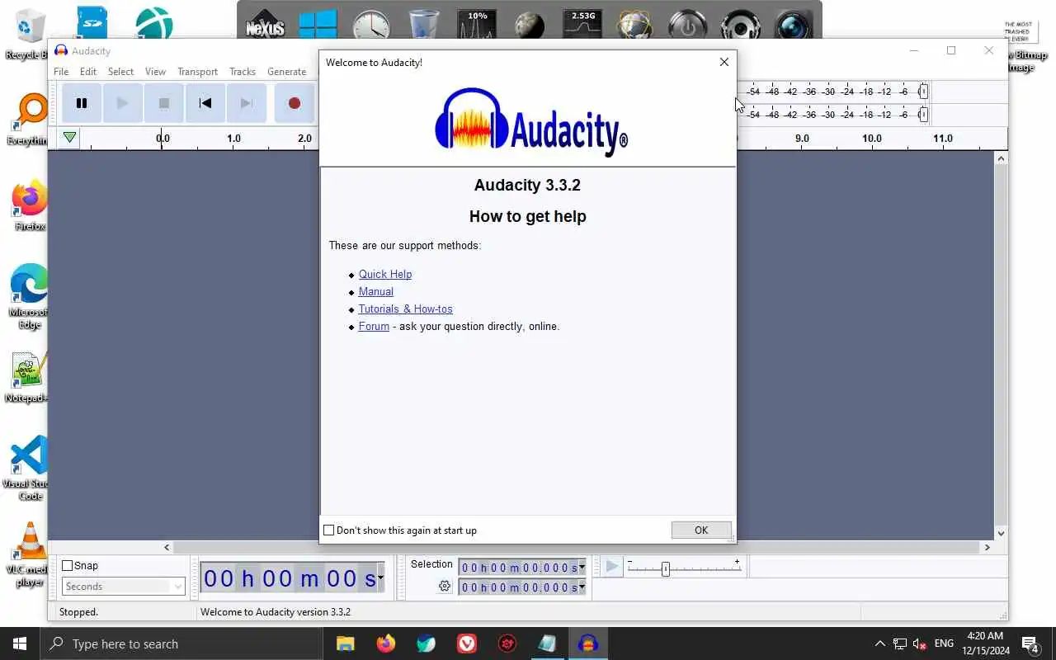Viewport: 1056px width, 660px height.
Task: Click the muted volume icon in system tray
Action: click(x=920, y=643)
